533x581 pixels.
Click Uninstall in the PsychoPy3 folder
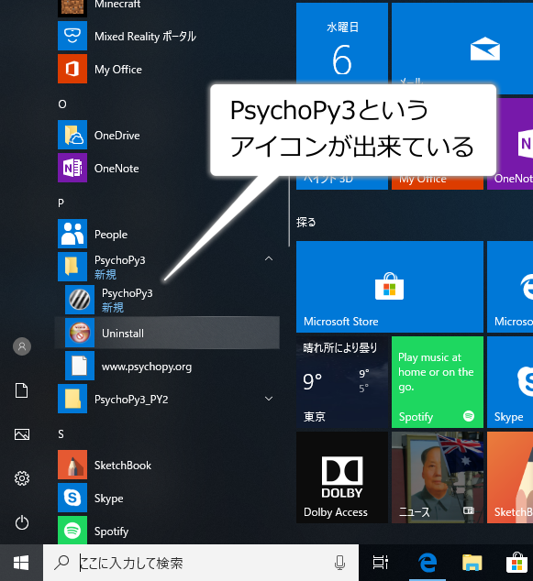167,333
